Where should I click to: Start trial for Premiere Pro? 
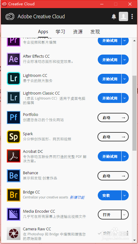[110, 41]
